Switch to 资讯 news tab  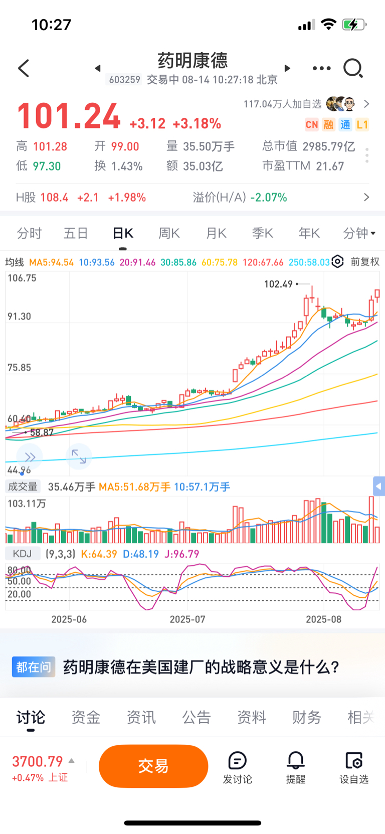tap(141, 718)
